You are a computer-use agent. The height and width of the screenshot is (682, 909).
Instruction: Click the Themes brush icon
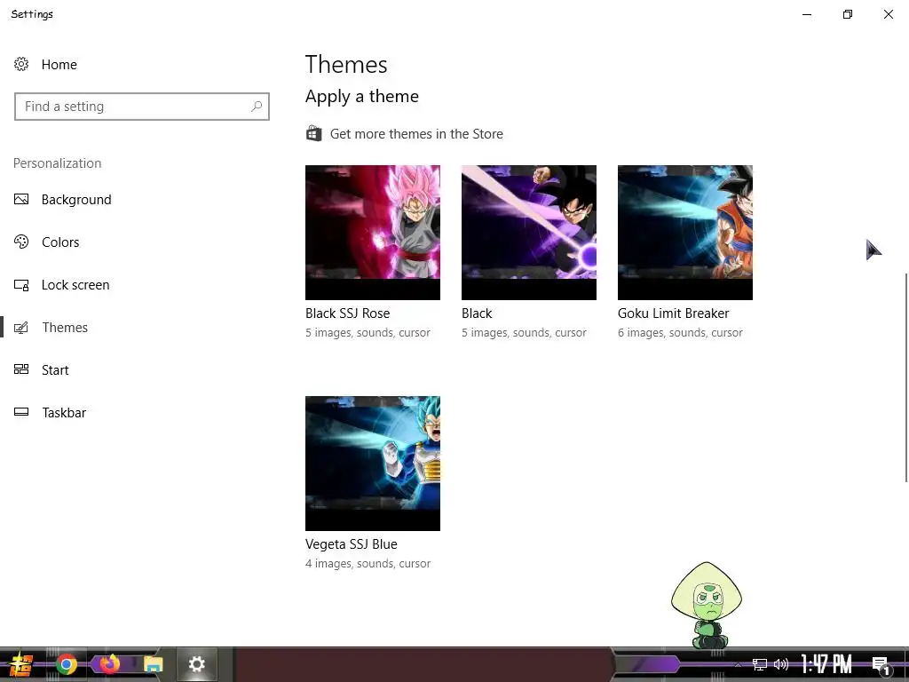point(21,328)
